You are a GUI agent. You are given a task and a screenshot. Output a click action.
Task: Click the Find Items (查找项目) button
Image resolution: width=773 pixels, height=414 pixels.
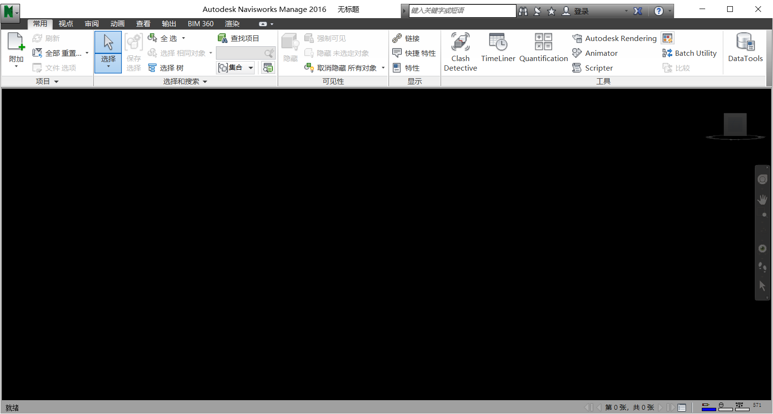238,38
